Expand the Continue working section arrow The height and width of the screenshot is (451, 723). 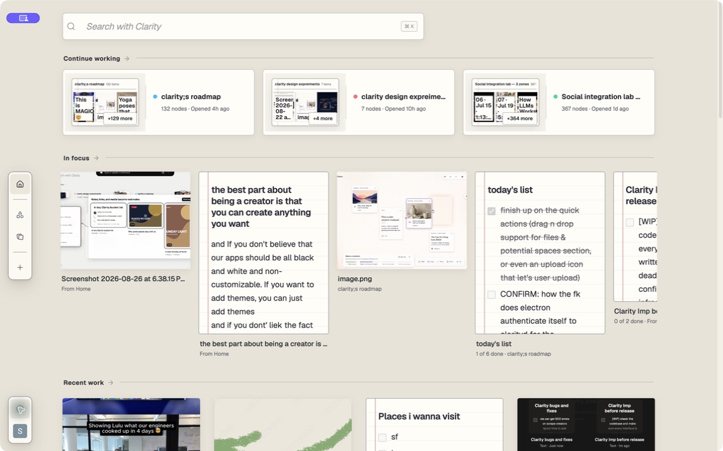[x=126, y=59]
